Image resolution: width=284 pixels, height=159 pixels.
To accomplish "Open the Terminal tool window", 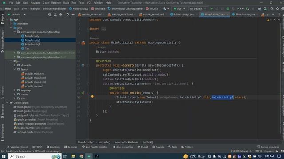I will pyautogui.click(x=71, y=147).
